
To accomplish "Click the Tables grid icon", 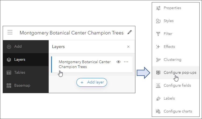I will pos(9,72).
